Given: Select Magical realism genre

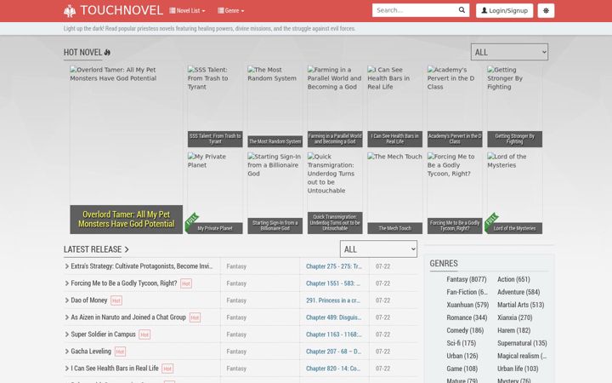Looking at the screenshot, I should point(522,356).
